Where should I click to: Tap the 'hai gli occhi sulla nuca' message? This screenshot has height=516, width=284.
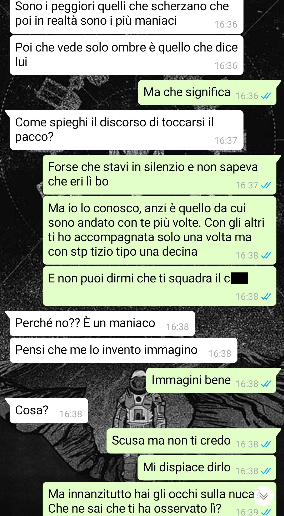(x=159, y=499)
